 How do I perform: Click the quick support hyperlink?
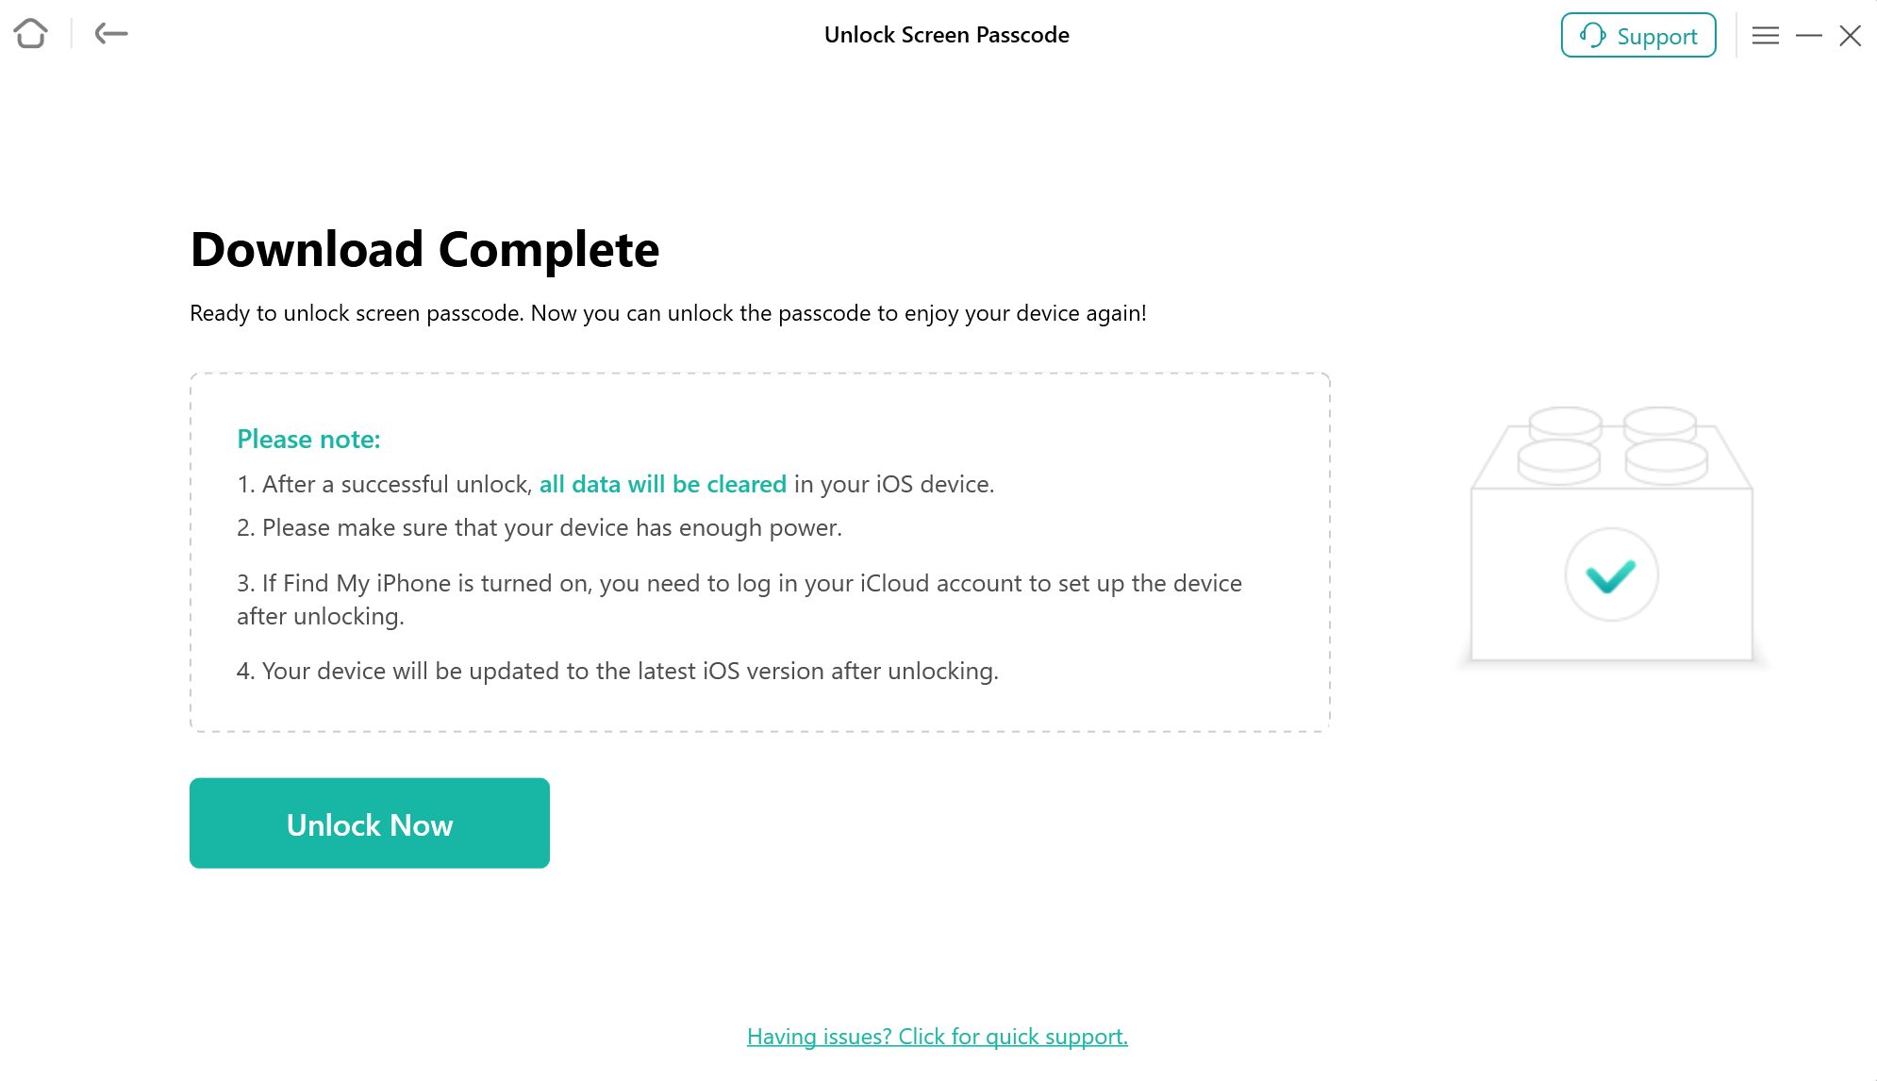click(938, 1036)
